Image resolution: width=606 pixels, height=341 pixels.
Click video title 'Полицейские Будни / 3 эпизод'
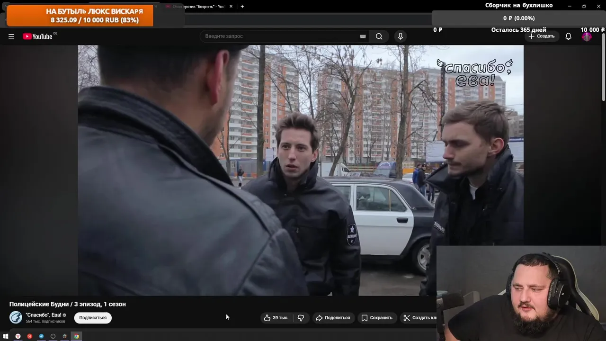pos(68,304)
